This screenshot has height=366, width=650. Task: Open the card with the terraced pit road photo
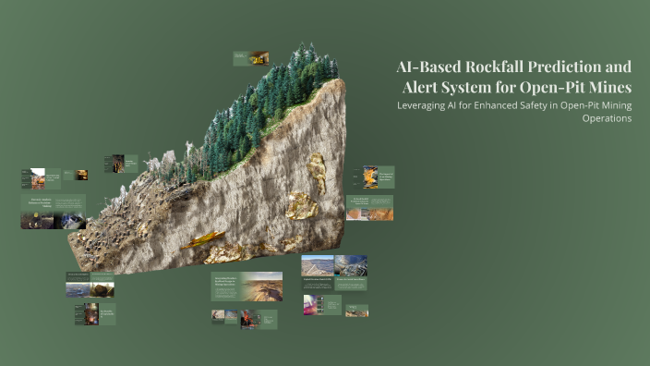318,273
